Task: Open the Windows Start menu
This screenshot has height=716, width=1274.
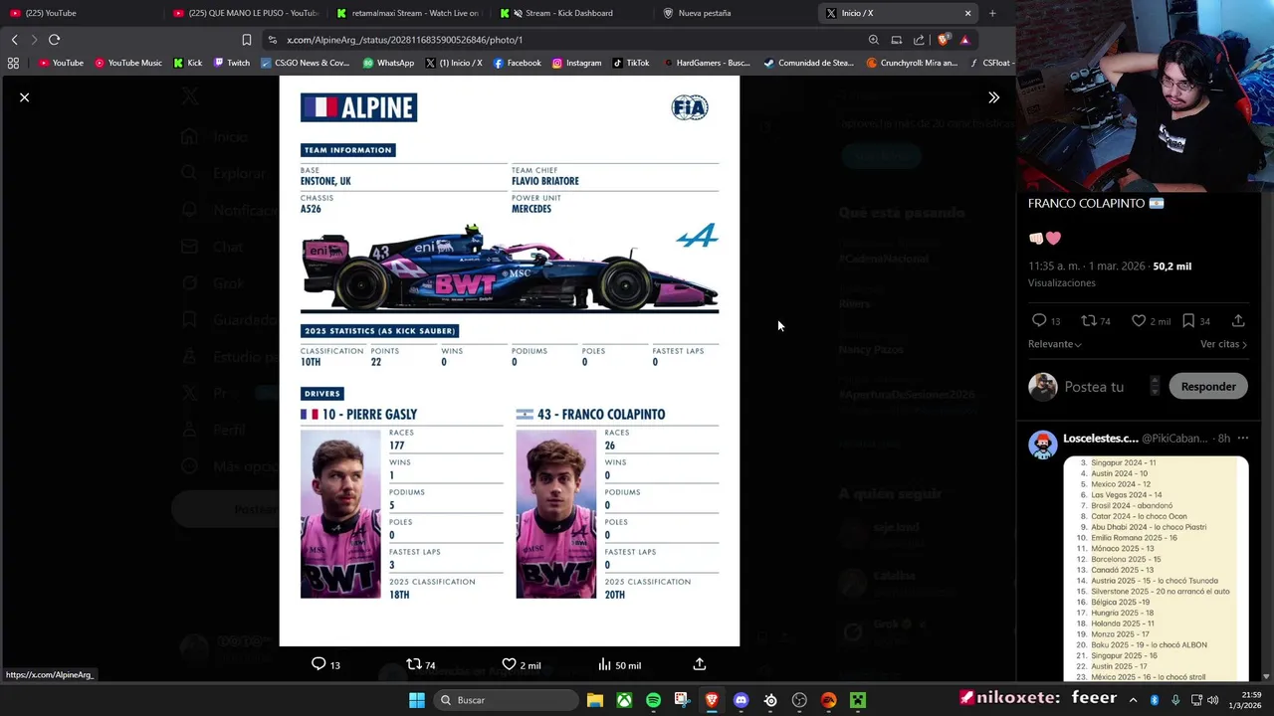Action: point(417,700)
